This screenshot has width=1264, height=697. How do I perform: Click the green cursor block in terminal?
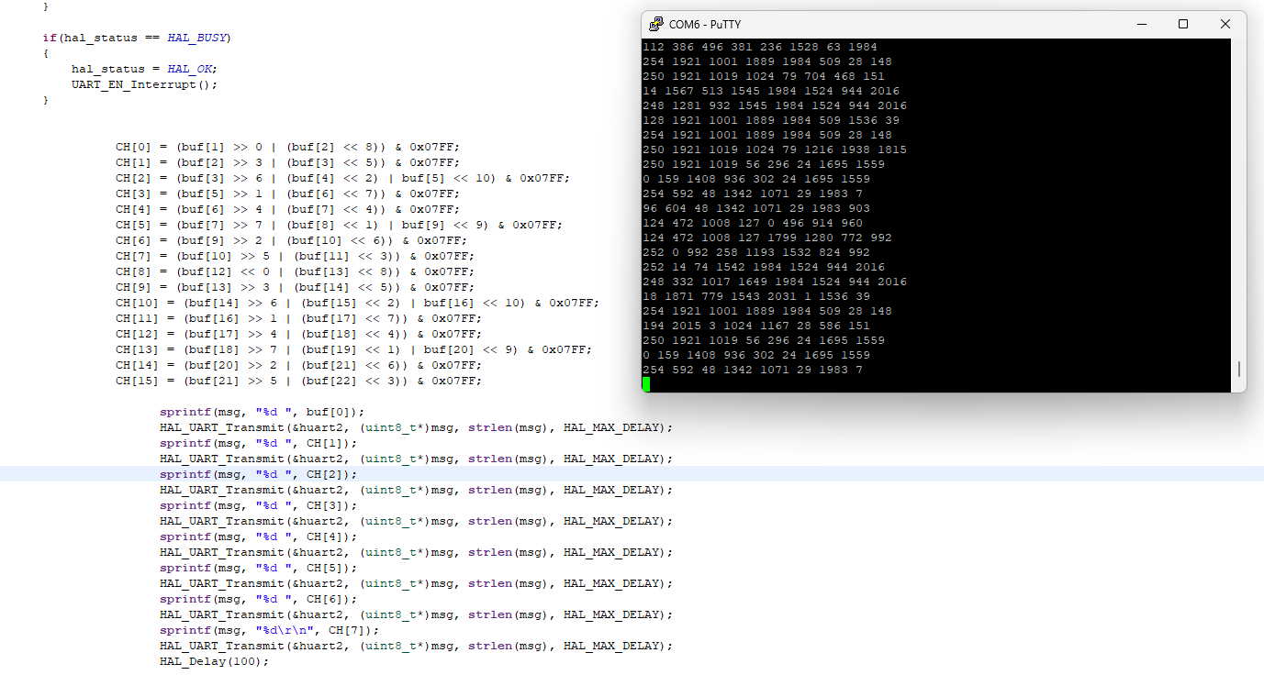[x=646, y=385]
